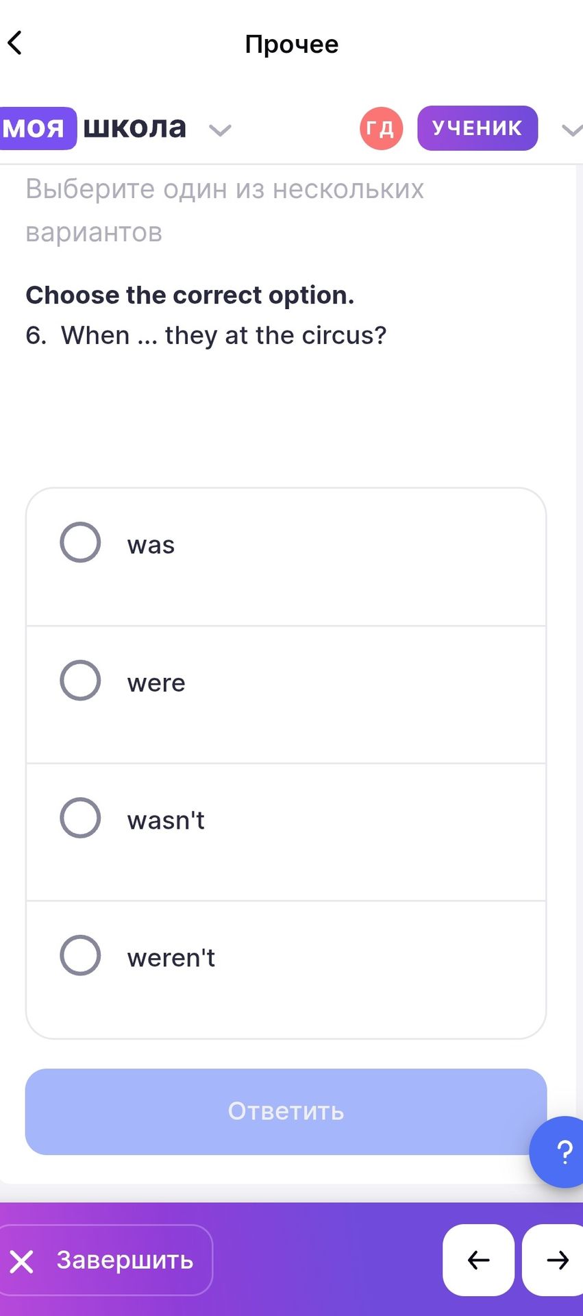Click the question text about the circus
The image size is (583, 1316).
coord(206,335)
